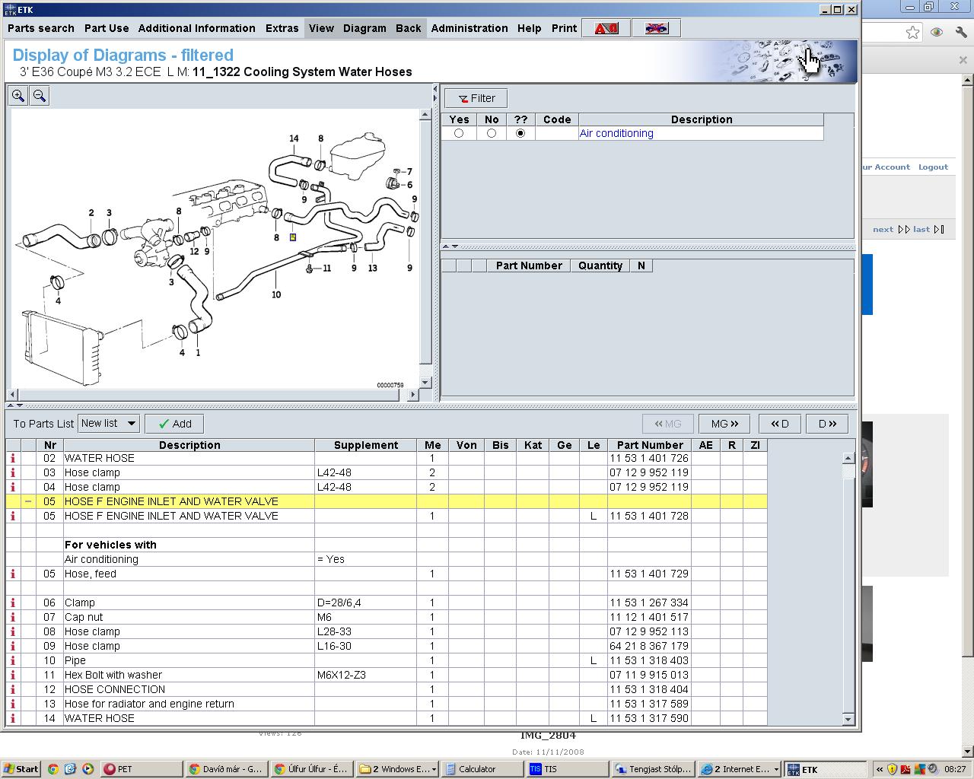Select the ?? radio for Air conditioning
This screenshot has height=779, width=974.
pos(520,133)
